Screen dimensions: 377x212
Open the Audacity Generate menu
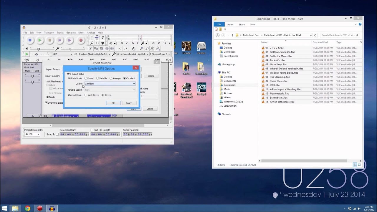click(x=71, y=33)
